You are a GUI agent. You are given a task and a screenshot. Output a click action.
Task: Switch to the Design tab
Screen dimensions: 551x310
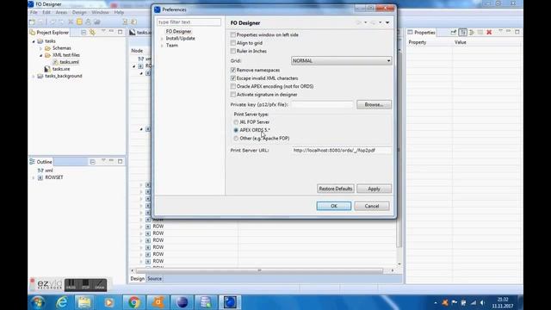click(138, 278)
